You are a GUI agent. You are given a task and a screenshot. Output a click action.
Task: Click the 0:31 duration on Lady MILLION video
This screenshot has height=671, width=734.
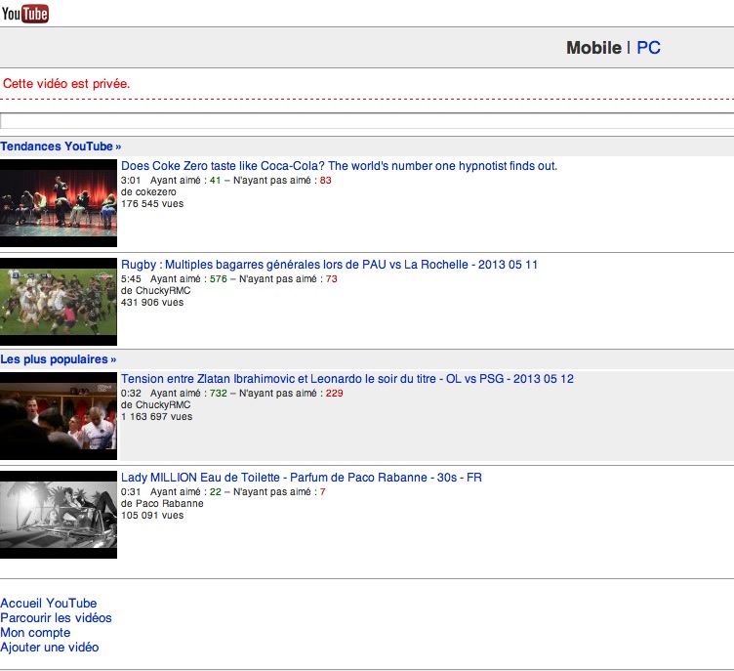(x=131, y=492)
